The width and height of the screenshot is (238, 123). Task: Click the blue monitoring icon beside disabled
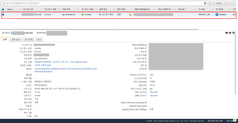[217, 15]
